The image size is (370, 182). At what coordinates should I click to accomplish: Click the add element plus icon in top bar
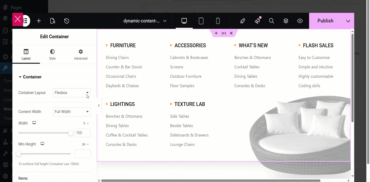click(x=39, y=21)
